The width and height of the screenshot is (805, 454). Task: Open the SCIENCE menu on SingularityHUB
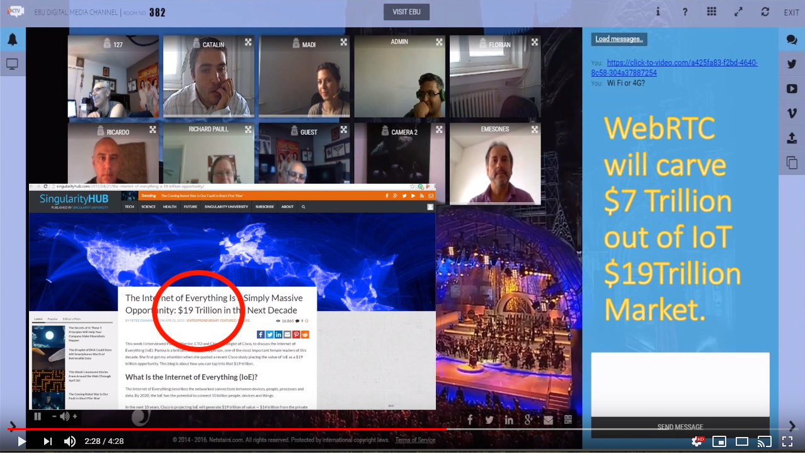click(x=149, y=207)
